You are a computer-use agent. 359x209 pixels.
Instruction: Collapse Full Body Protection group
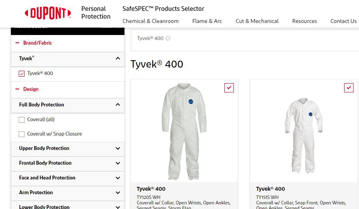(118, 104)
